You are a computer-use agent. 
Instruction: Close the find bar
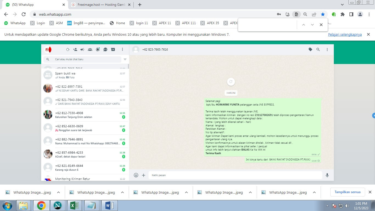(321, 25)
